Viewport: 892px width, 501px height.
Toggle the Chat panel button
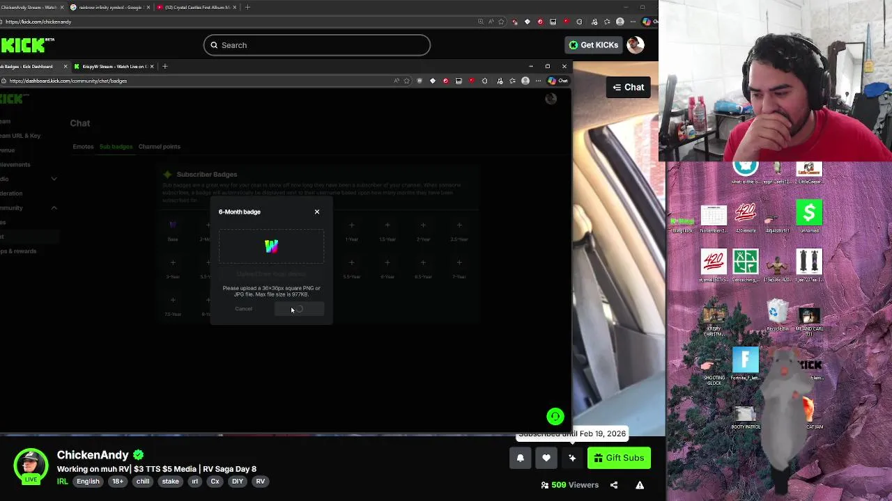click(628, 87)
